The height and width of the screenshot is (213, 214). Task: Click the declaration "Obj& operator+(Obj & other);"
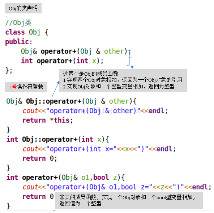(76, 51)
